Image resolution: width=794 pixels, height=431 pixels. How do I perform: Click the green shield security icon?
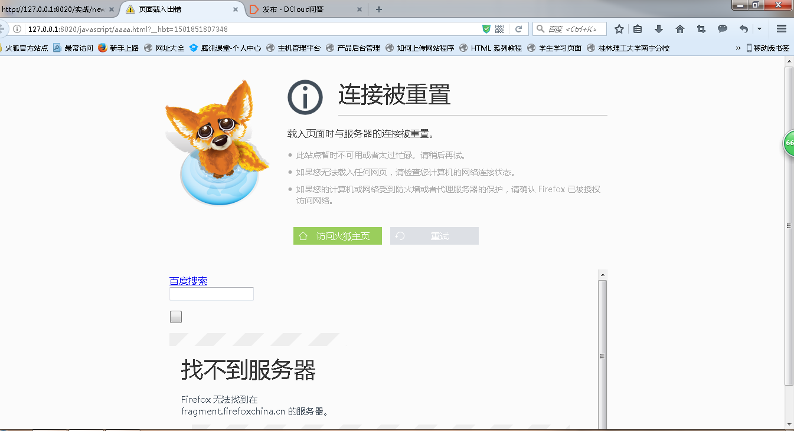coord(486,29)
